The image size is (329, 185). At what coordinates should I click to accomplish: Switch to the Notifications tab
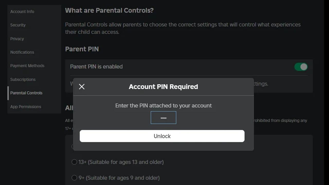[x=22, y=52]
